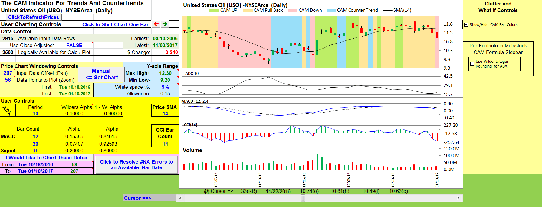Click the cursor date readout 11/22/2016
This screenshot has height=207, width=542.
(x=278, y=191)
